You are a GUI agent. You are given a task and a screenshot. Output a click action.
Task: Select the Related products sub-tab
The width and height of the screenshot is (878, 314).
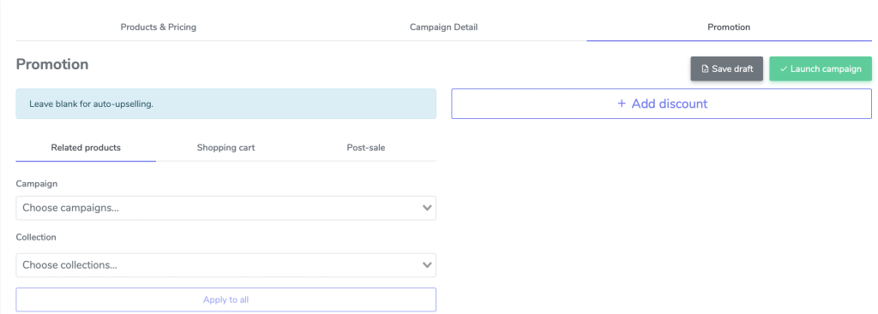86,147
